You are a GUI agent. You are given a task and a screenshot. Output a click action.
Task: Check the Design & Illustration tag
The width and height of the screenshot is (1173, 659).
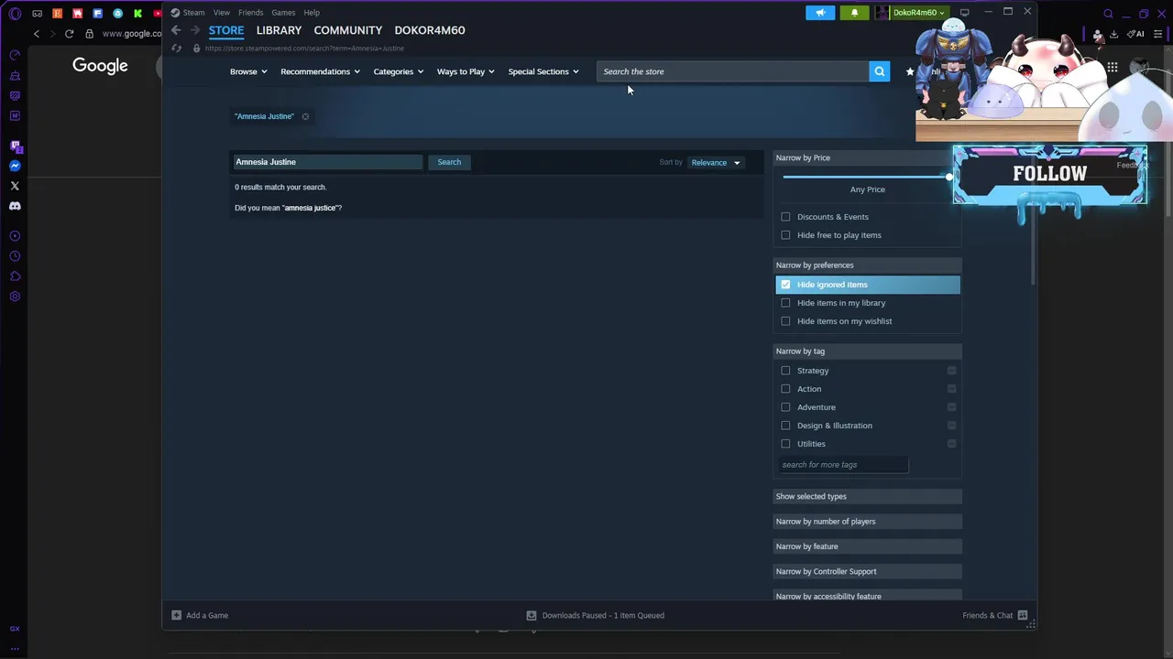tap(785, 426)
